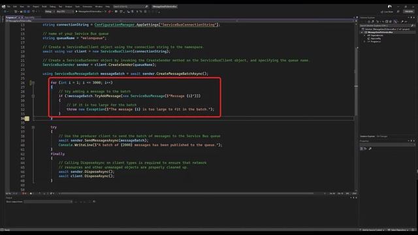Viewport: 418px width, 235px height.
Task: Switch to the Solution Explorer bottom tab
Action: 367,136
